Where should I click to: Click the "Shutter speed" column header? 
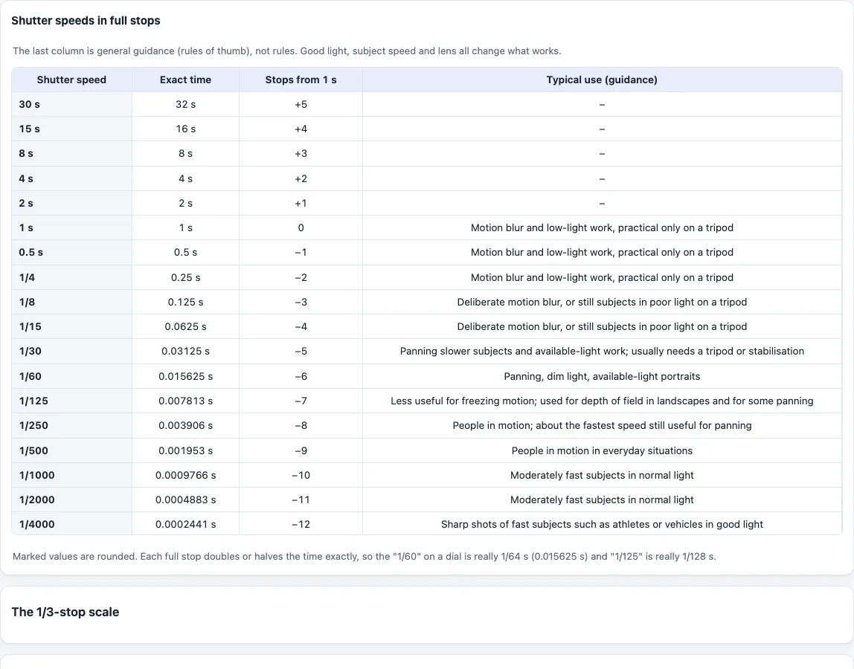[x=71, y=80]
